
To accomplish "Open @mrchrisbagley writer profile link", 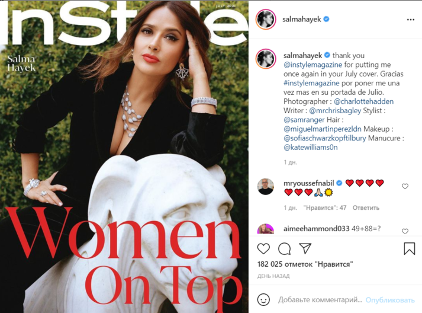I will point(335,110).
